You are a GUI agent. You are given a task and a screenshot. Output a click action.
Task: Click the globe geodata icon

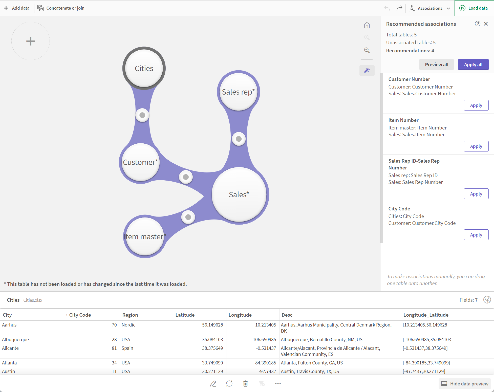coord(487,300)
